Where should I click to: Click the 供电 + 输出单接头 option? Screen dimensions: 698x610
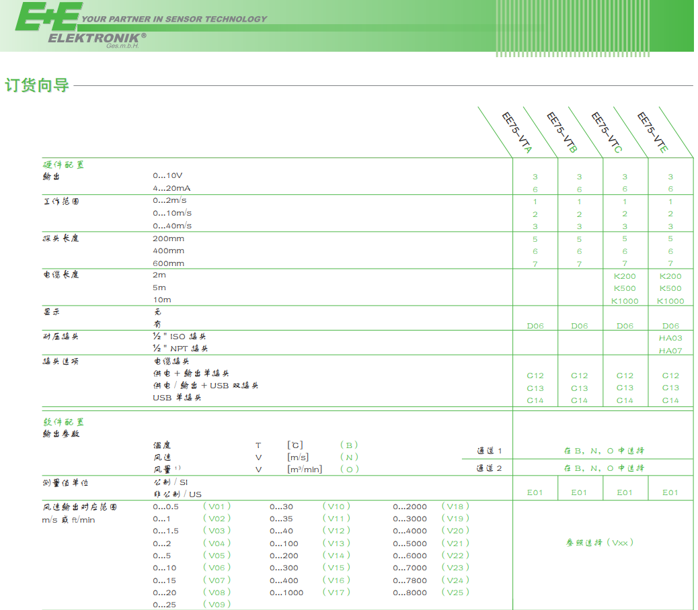[192, 374]
